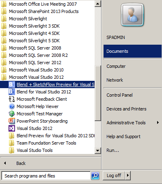The width and height of the screenshot is (162, 184).
Task: Select Visual Studio Tools label
Action: (35, 150)
